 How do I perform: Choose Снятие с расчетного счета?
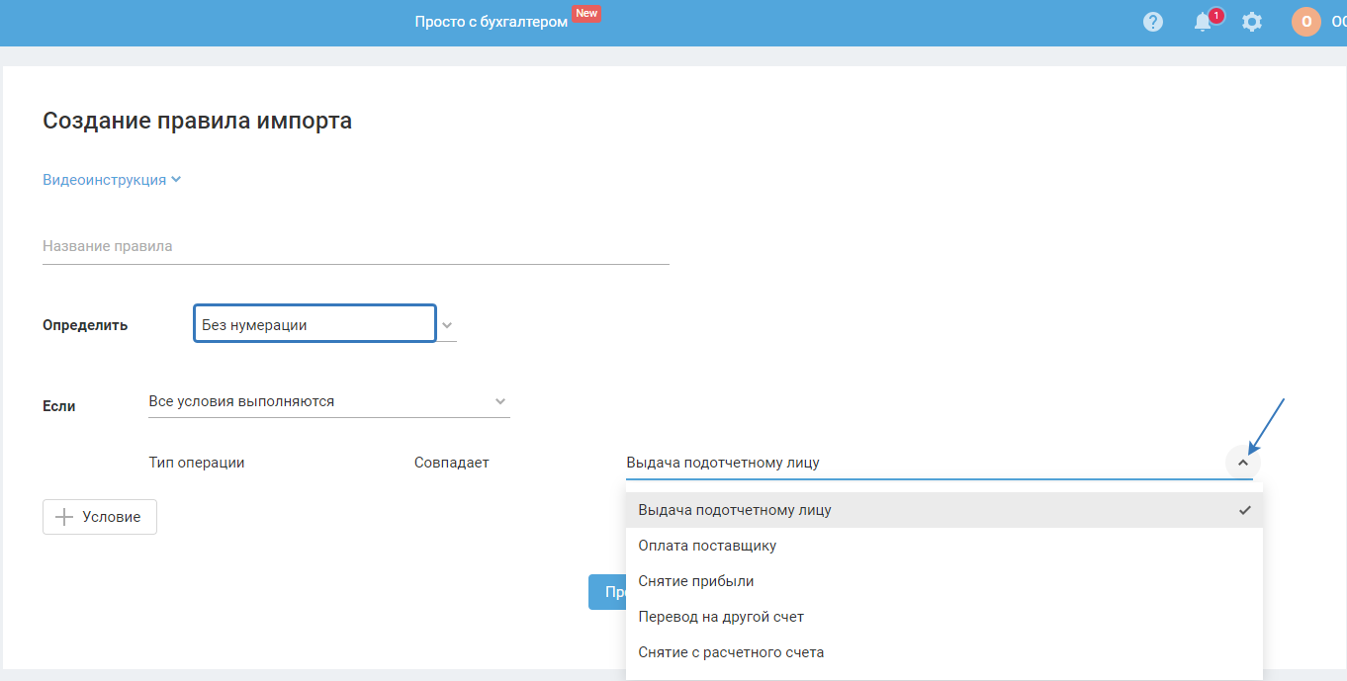click(x=731, y=652)
